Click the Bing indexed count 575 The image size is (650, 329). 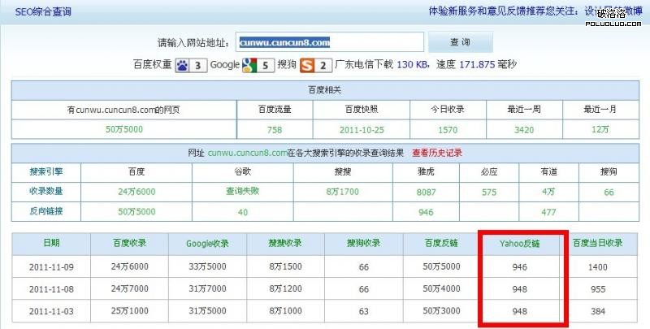(488, 193)
